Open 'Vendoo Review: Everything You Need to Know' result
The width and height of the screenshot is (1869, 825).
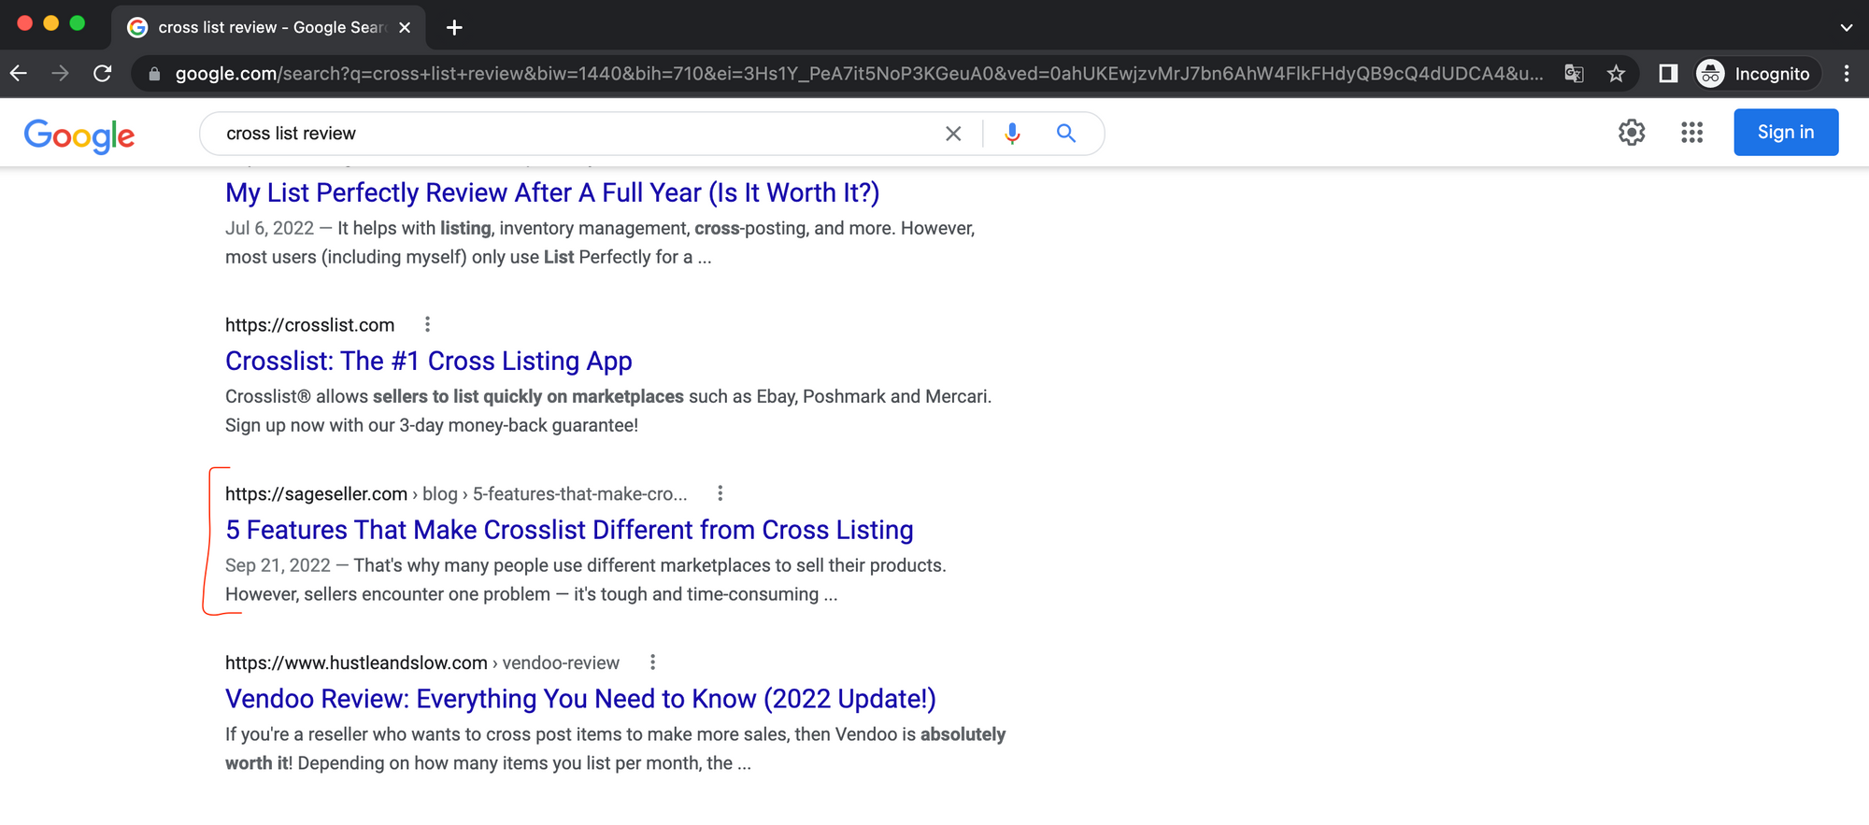(x=580, y=699)
